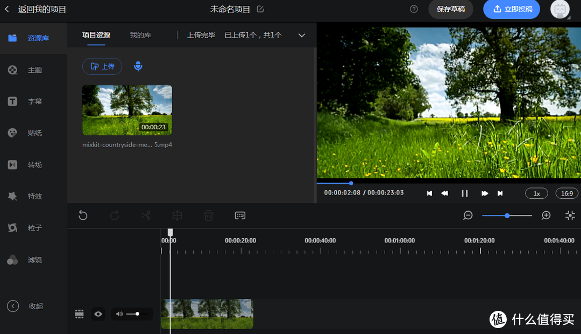Jump to the start of the video
The height and width of the screenshot is (334, 581).
pos(429,193)
